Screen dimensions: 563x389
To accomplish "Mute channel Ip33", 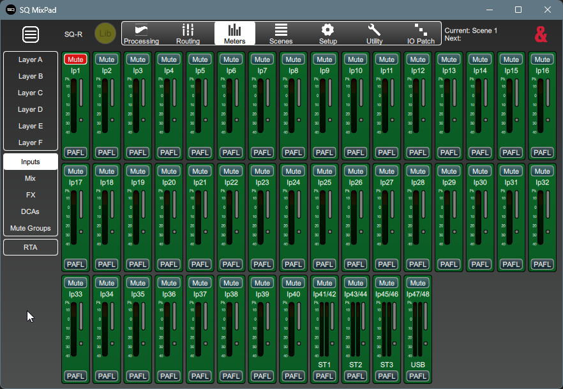I will pos(75,283).
